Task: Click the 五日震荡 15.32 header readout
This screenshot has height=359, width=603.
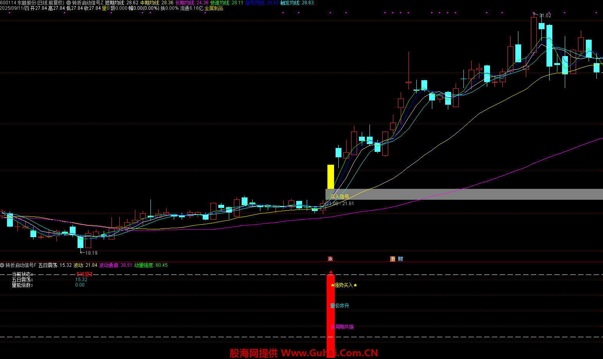Action: [x=55, y=265]
